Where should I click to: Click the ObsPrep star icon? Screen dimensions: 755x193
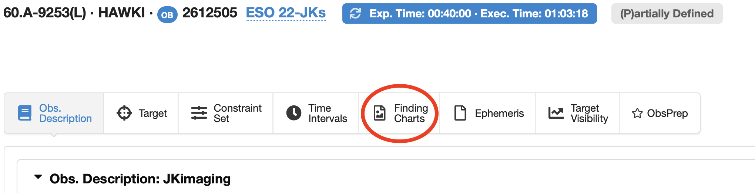(637, 113)
